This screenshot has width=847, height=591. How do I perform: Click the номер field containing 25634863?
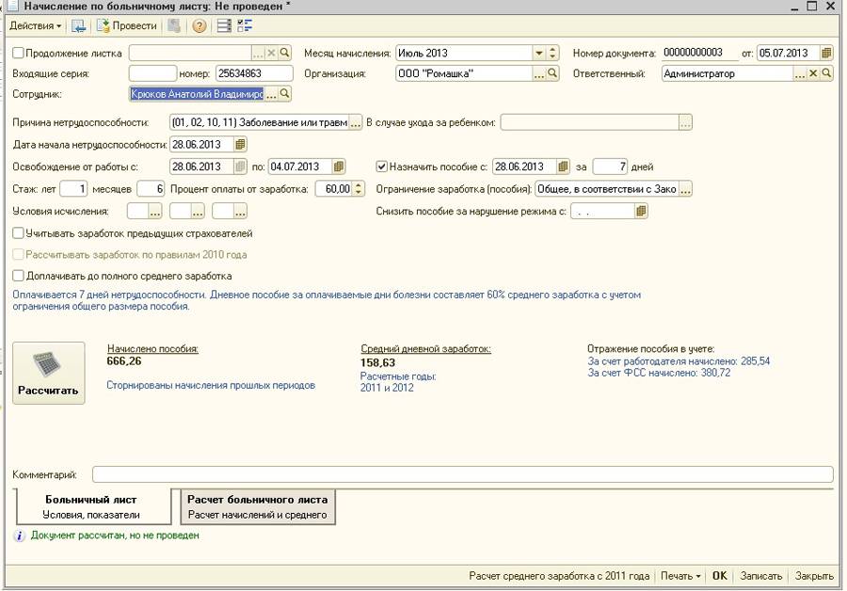pos(254,73)
